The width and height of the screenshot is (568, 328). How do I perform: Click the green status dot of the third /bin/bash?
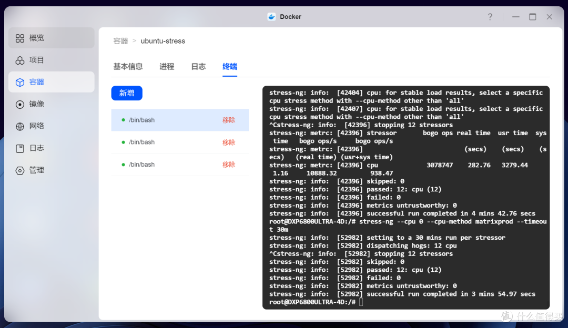123,165
